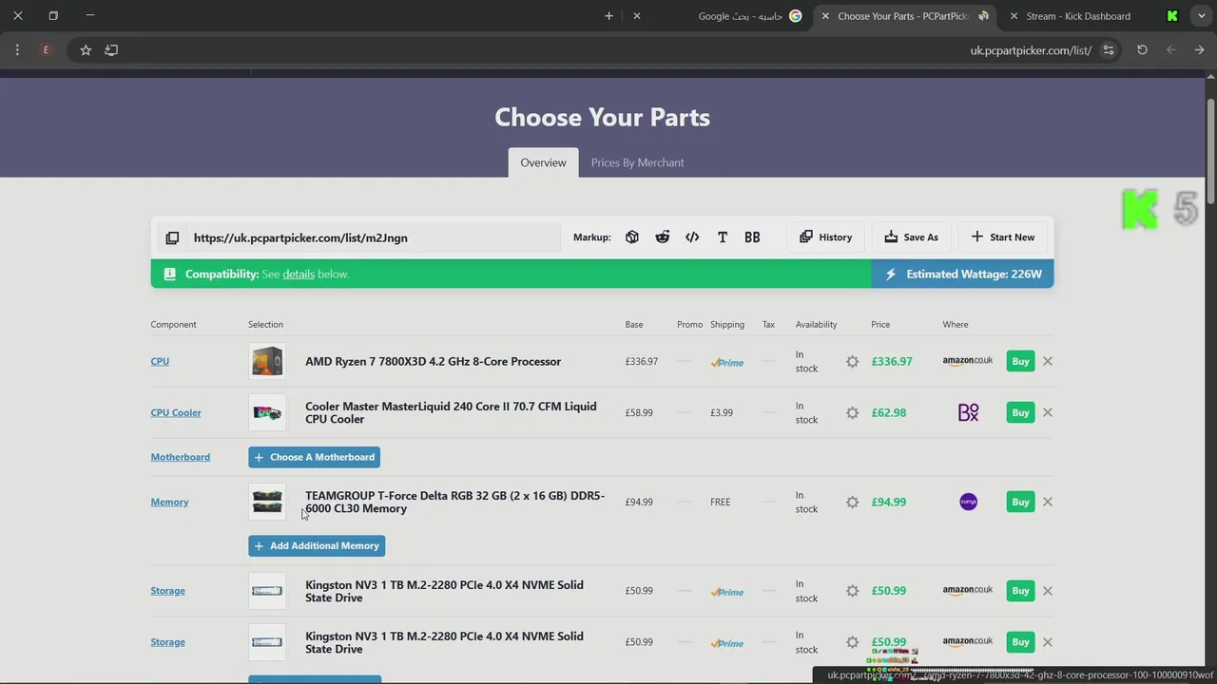Open settings gear for Cooler Master cooler row
The image size is (1217, 684).
(x=852, y=413)
